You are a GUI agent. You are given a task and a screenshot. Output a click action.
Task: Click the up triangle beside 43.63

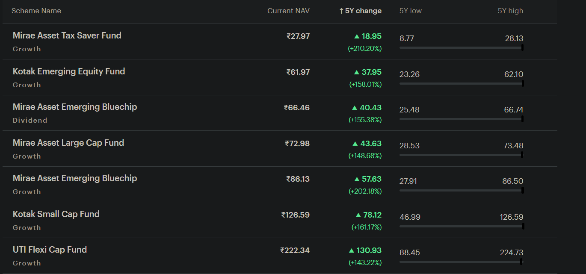click(x=355, y=144)
